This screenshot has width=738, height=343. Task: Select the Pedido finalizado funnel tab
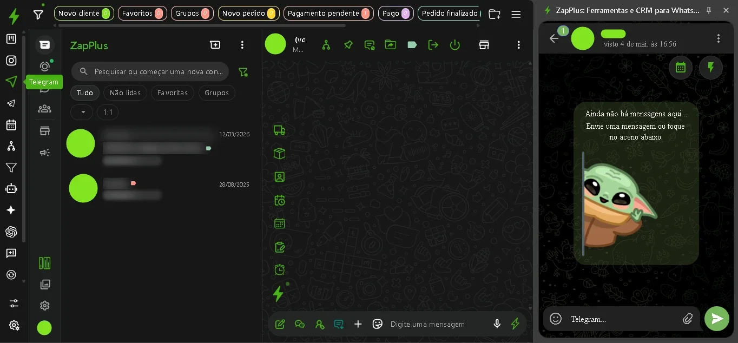click(x=449, y=14)
